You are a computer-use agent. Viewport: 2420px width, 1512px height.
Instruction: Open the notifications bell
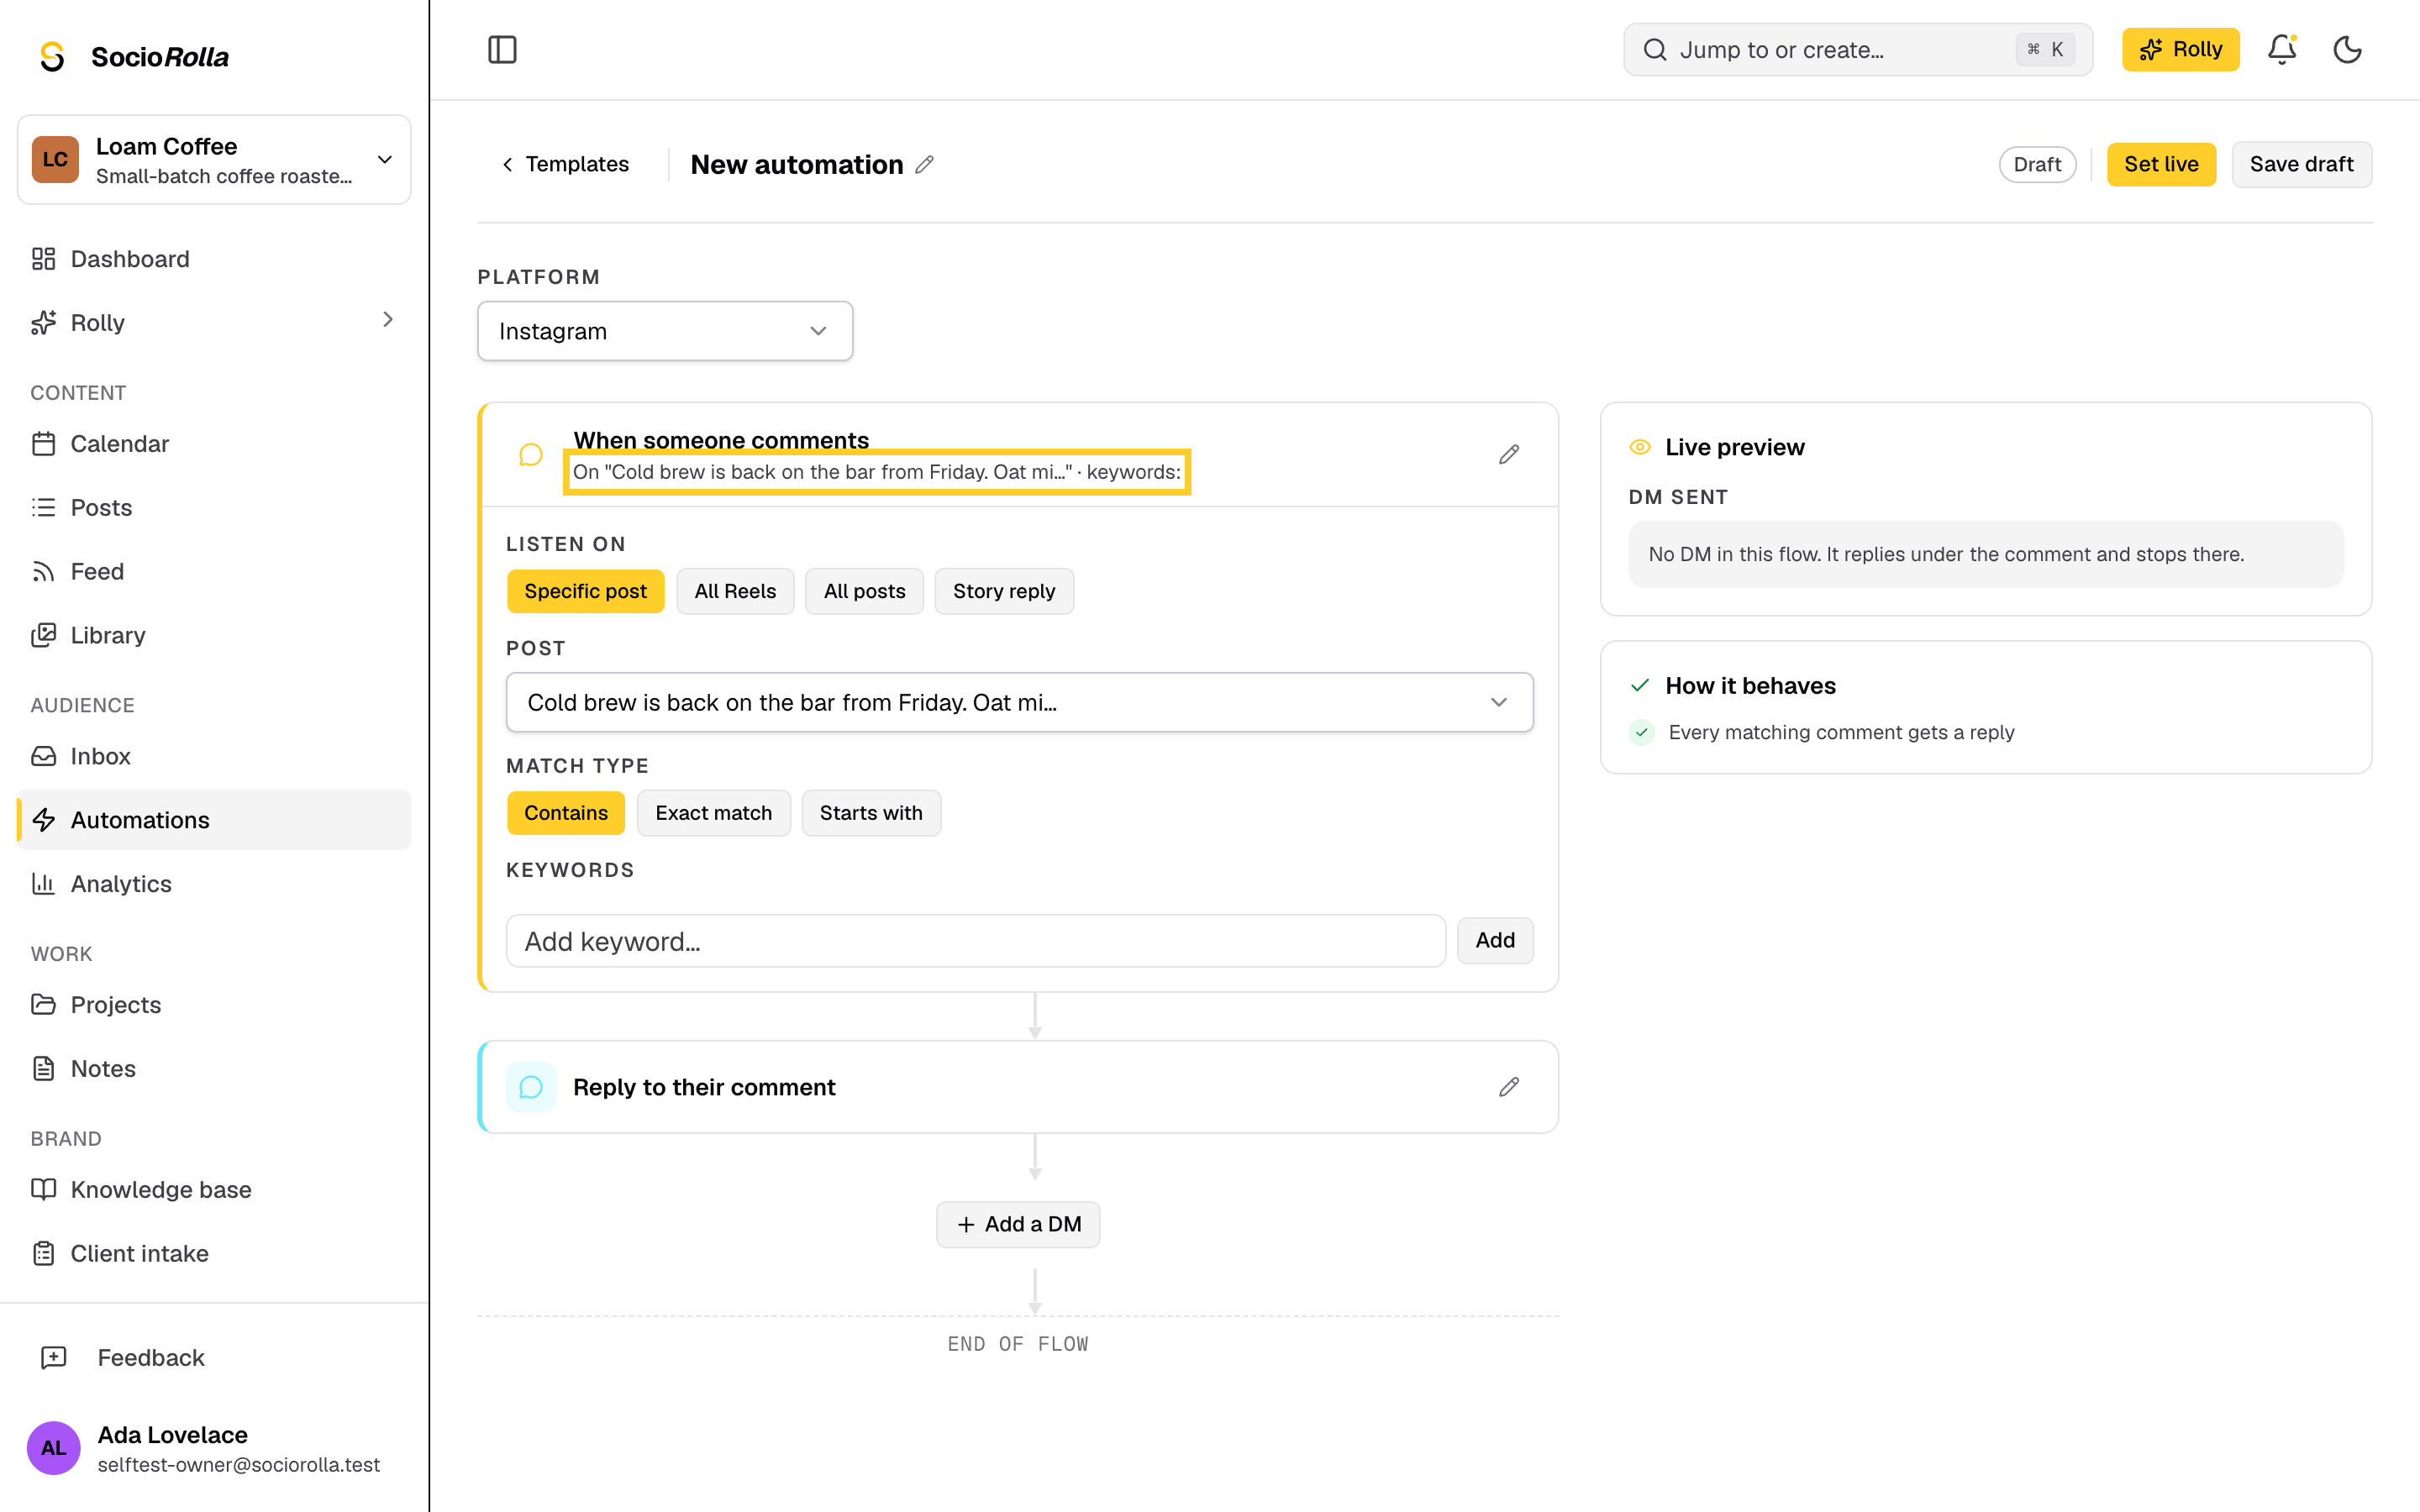2281,50
